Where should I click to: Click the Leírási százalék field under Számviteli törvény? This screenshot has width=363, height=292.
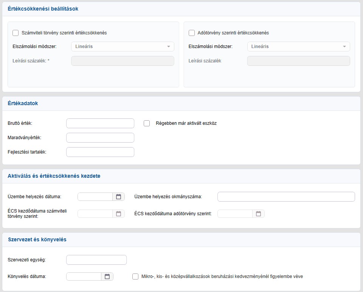(123, 61)
